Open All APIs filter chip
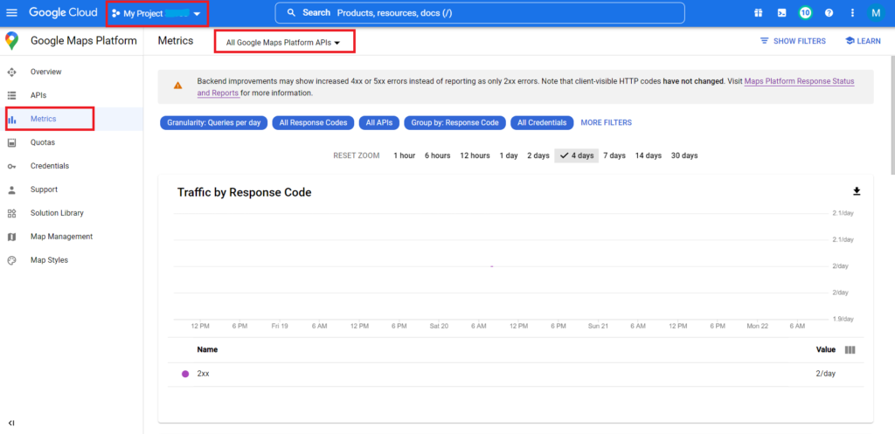Viewport: 895px width, 434px height. pyautogui.click(x=379, y=122)
